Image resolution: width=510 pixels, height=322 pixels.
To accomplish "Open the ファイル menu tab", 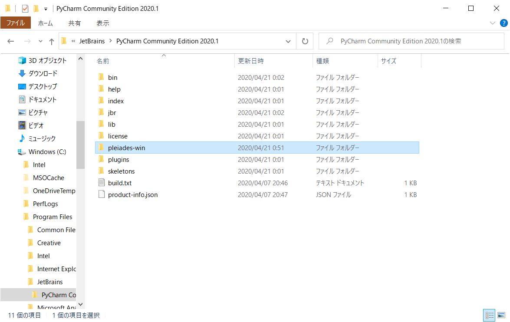I will [16, 23].
